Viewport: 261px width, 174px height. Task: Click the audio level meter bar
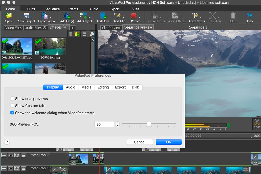coord(206,125)
